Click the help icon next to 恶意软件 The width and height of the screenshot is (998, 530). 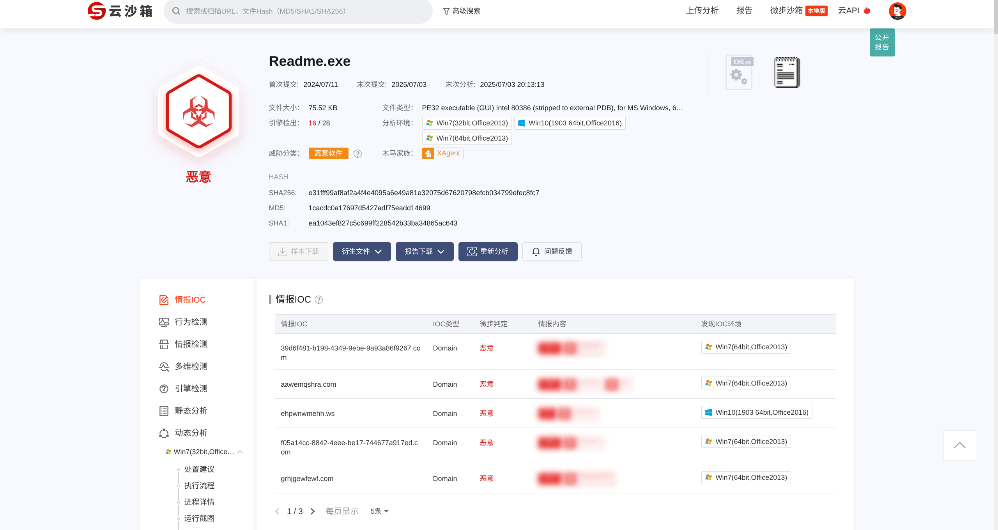357,154
